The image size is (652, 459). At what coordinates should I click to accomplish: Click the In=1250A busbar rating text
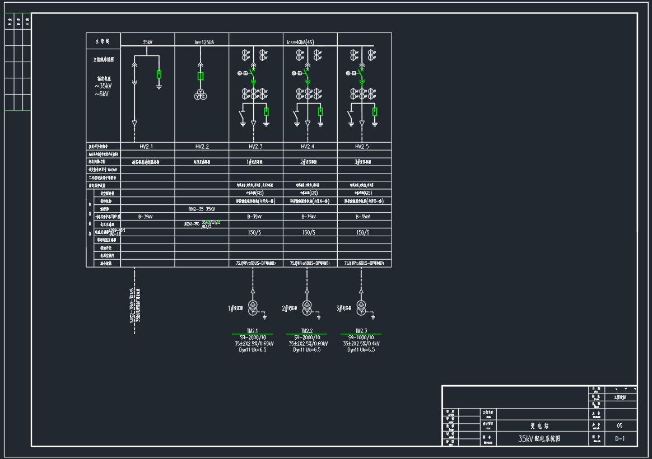coord(204,42)
